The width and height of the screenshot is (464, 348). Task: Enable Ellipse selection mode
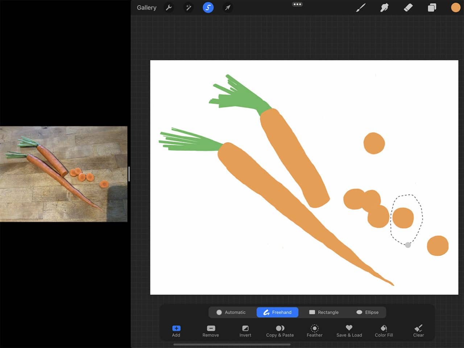[368, 312]
